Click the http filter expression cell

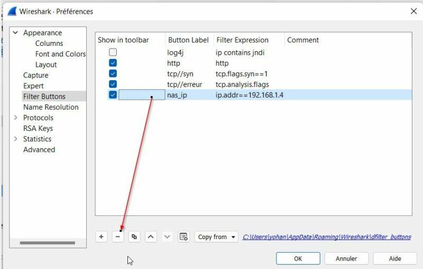(222, 63)
